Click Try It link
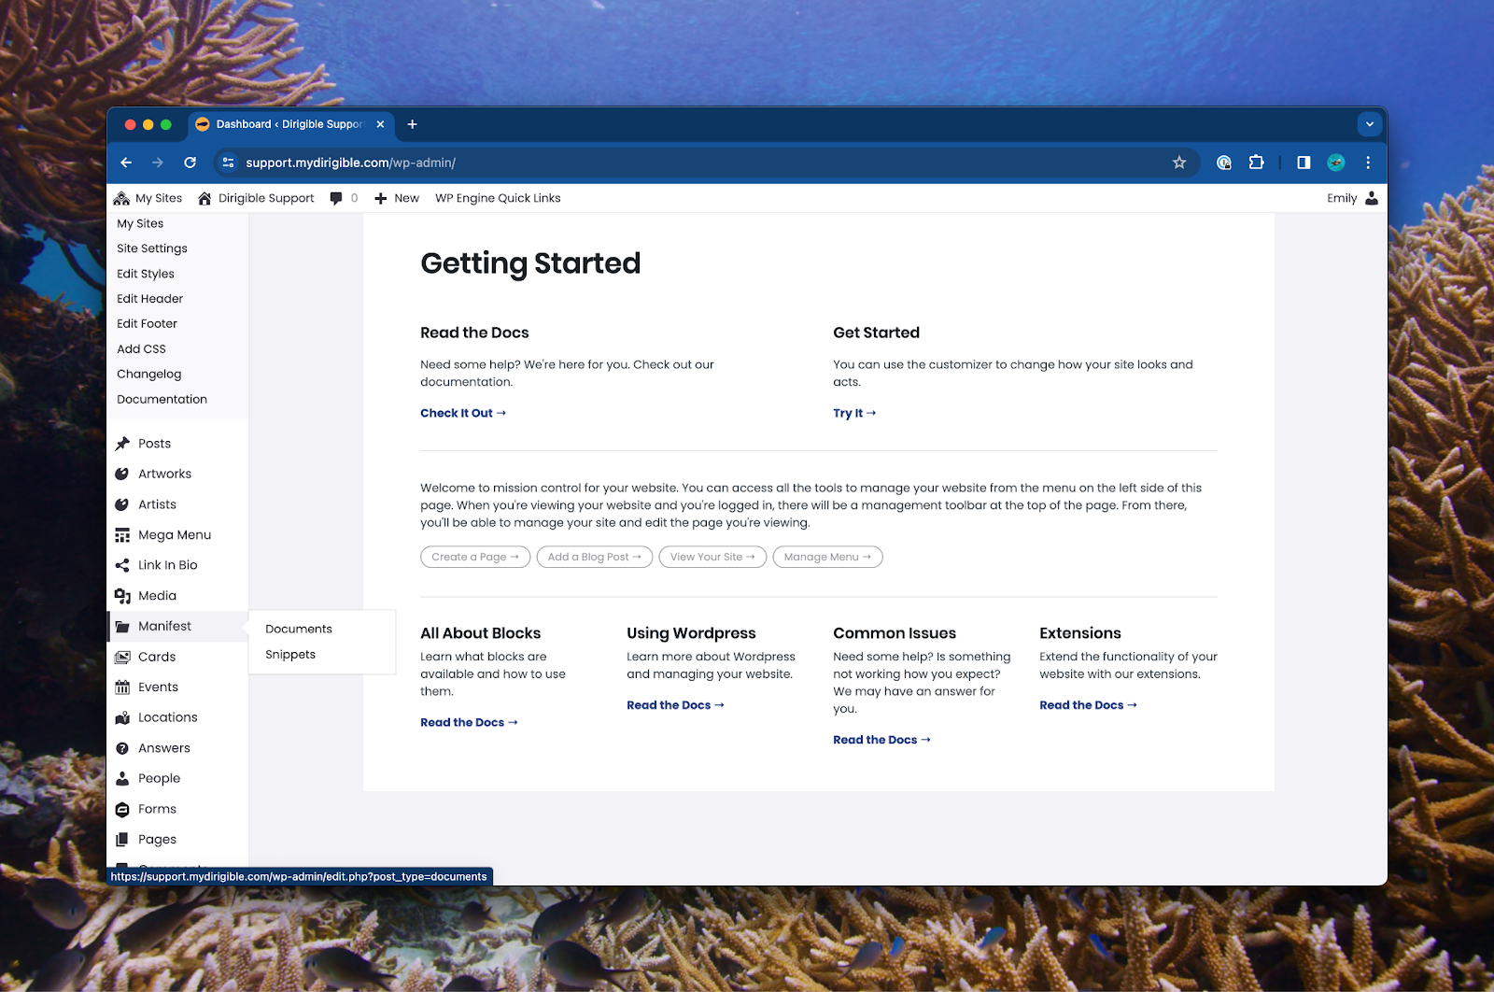This screenshot has height=992, width=1494. click(854, 413)
